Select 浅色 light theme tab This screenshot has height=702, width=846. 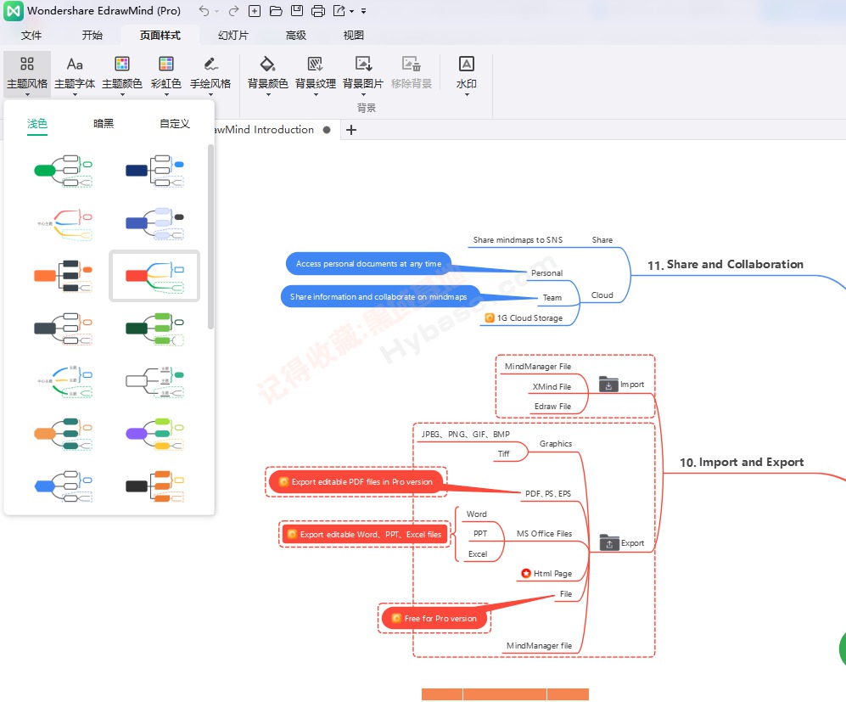click(x=37, y=124)
